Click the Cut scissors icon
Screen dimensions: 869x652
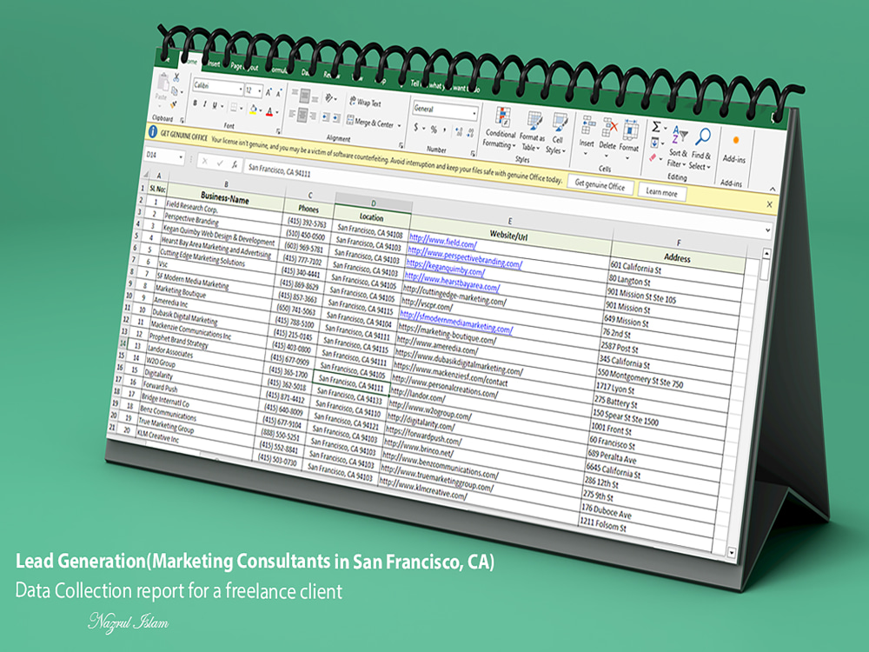pos(176,77)
